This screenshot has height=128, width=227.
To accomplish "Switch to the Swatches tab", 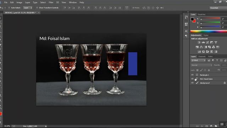I will (201, 14).
